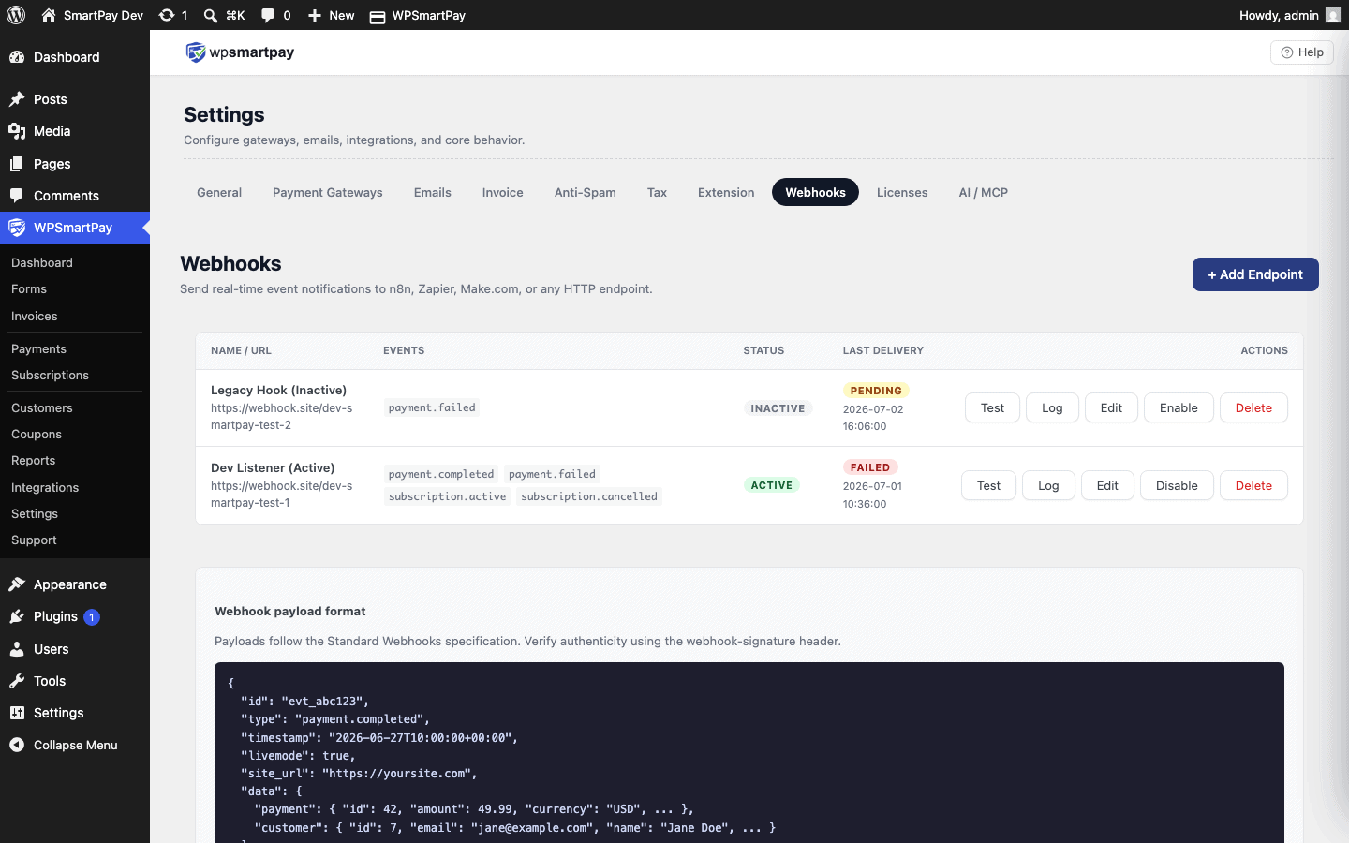Viewport: 1349px width, 843px height.
Task: Click the wpsmartpay logo in header
Action: pos(240,52)
